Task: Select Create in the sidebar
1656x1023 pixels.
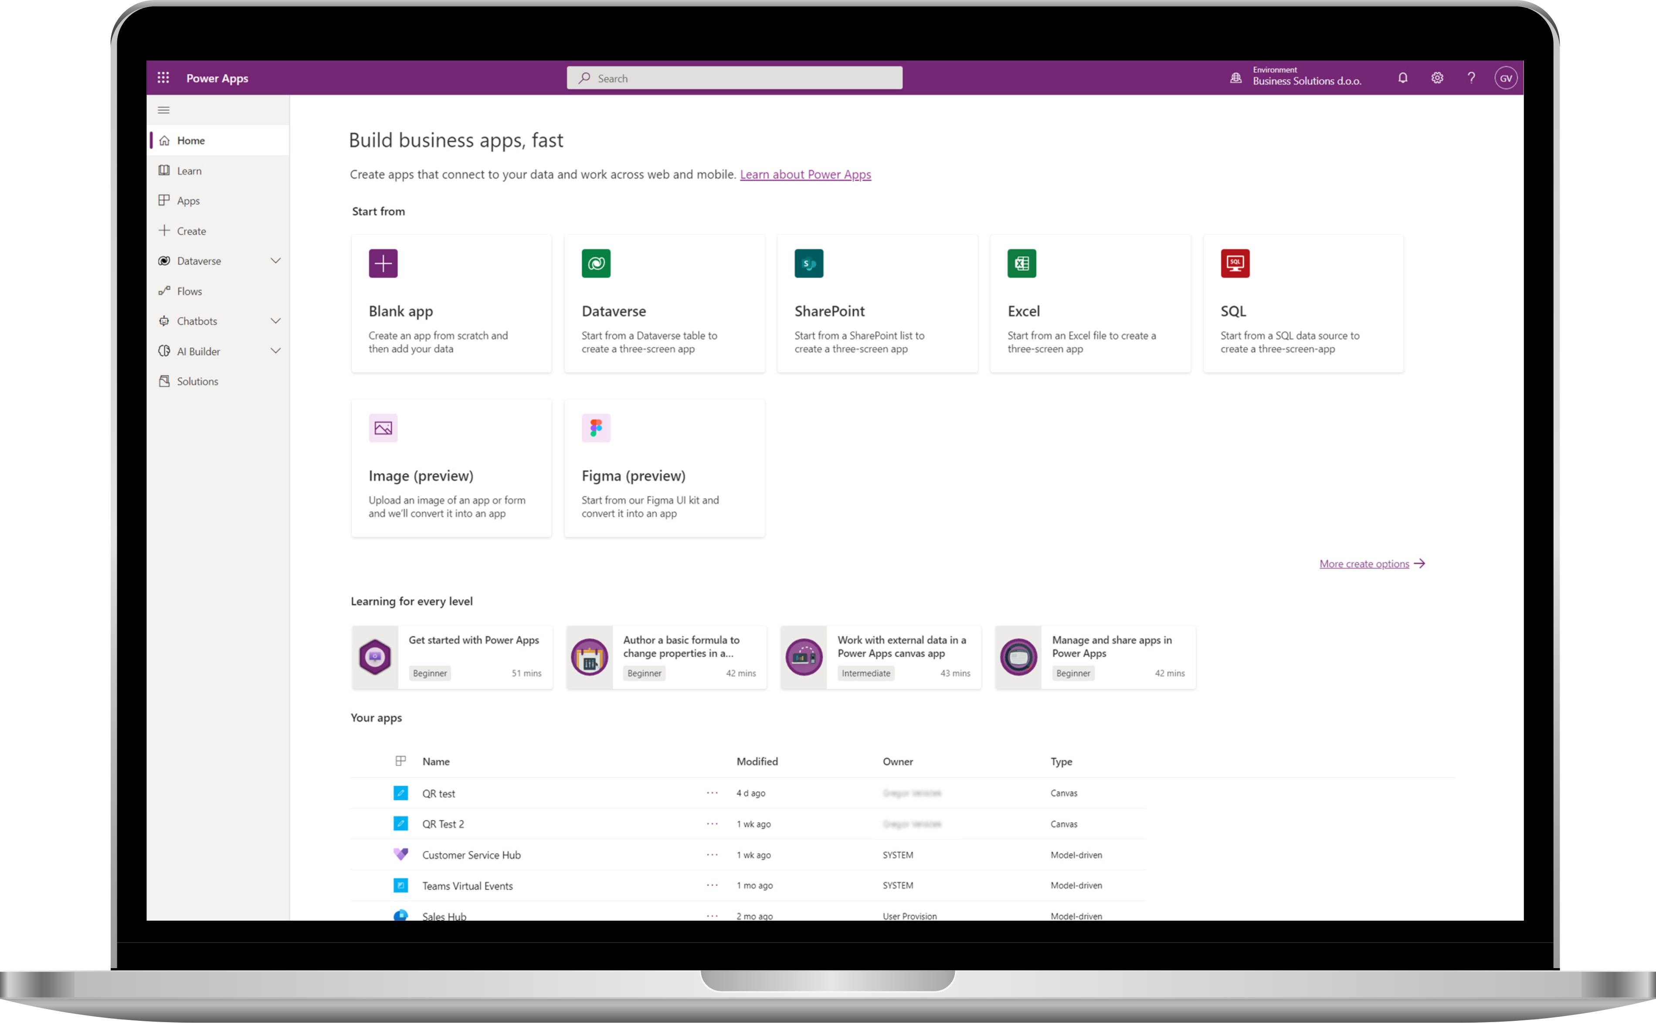Action: (218, 231)
